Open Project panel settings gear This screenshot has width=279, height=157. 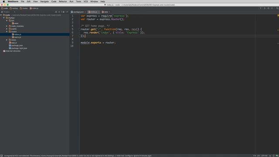64,12
